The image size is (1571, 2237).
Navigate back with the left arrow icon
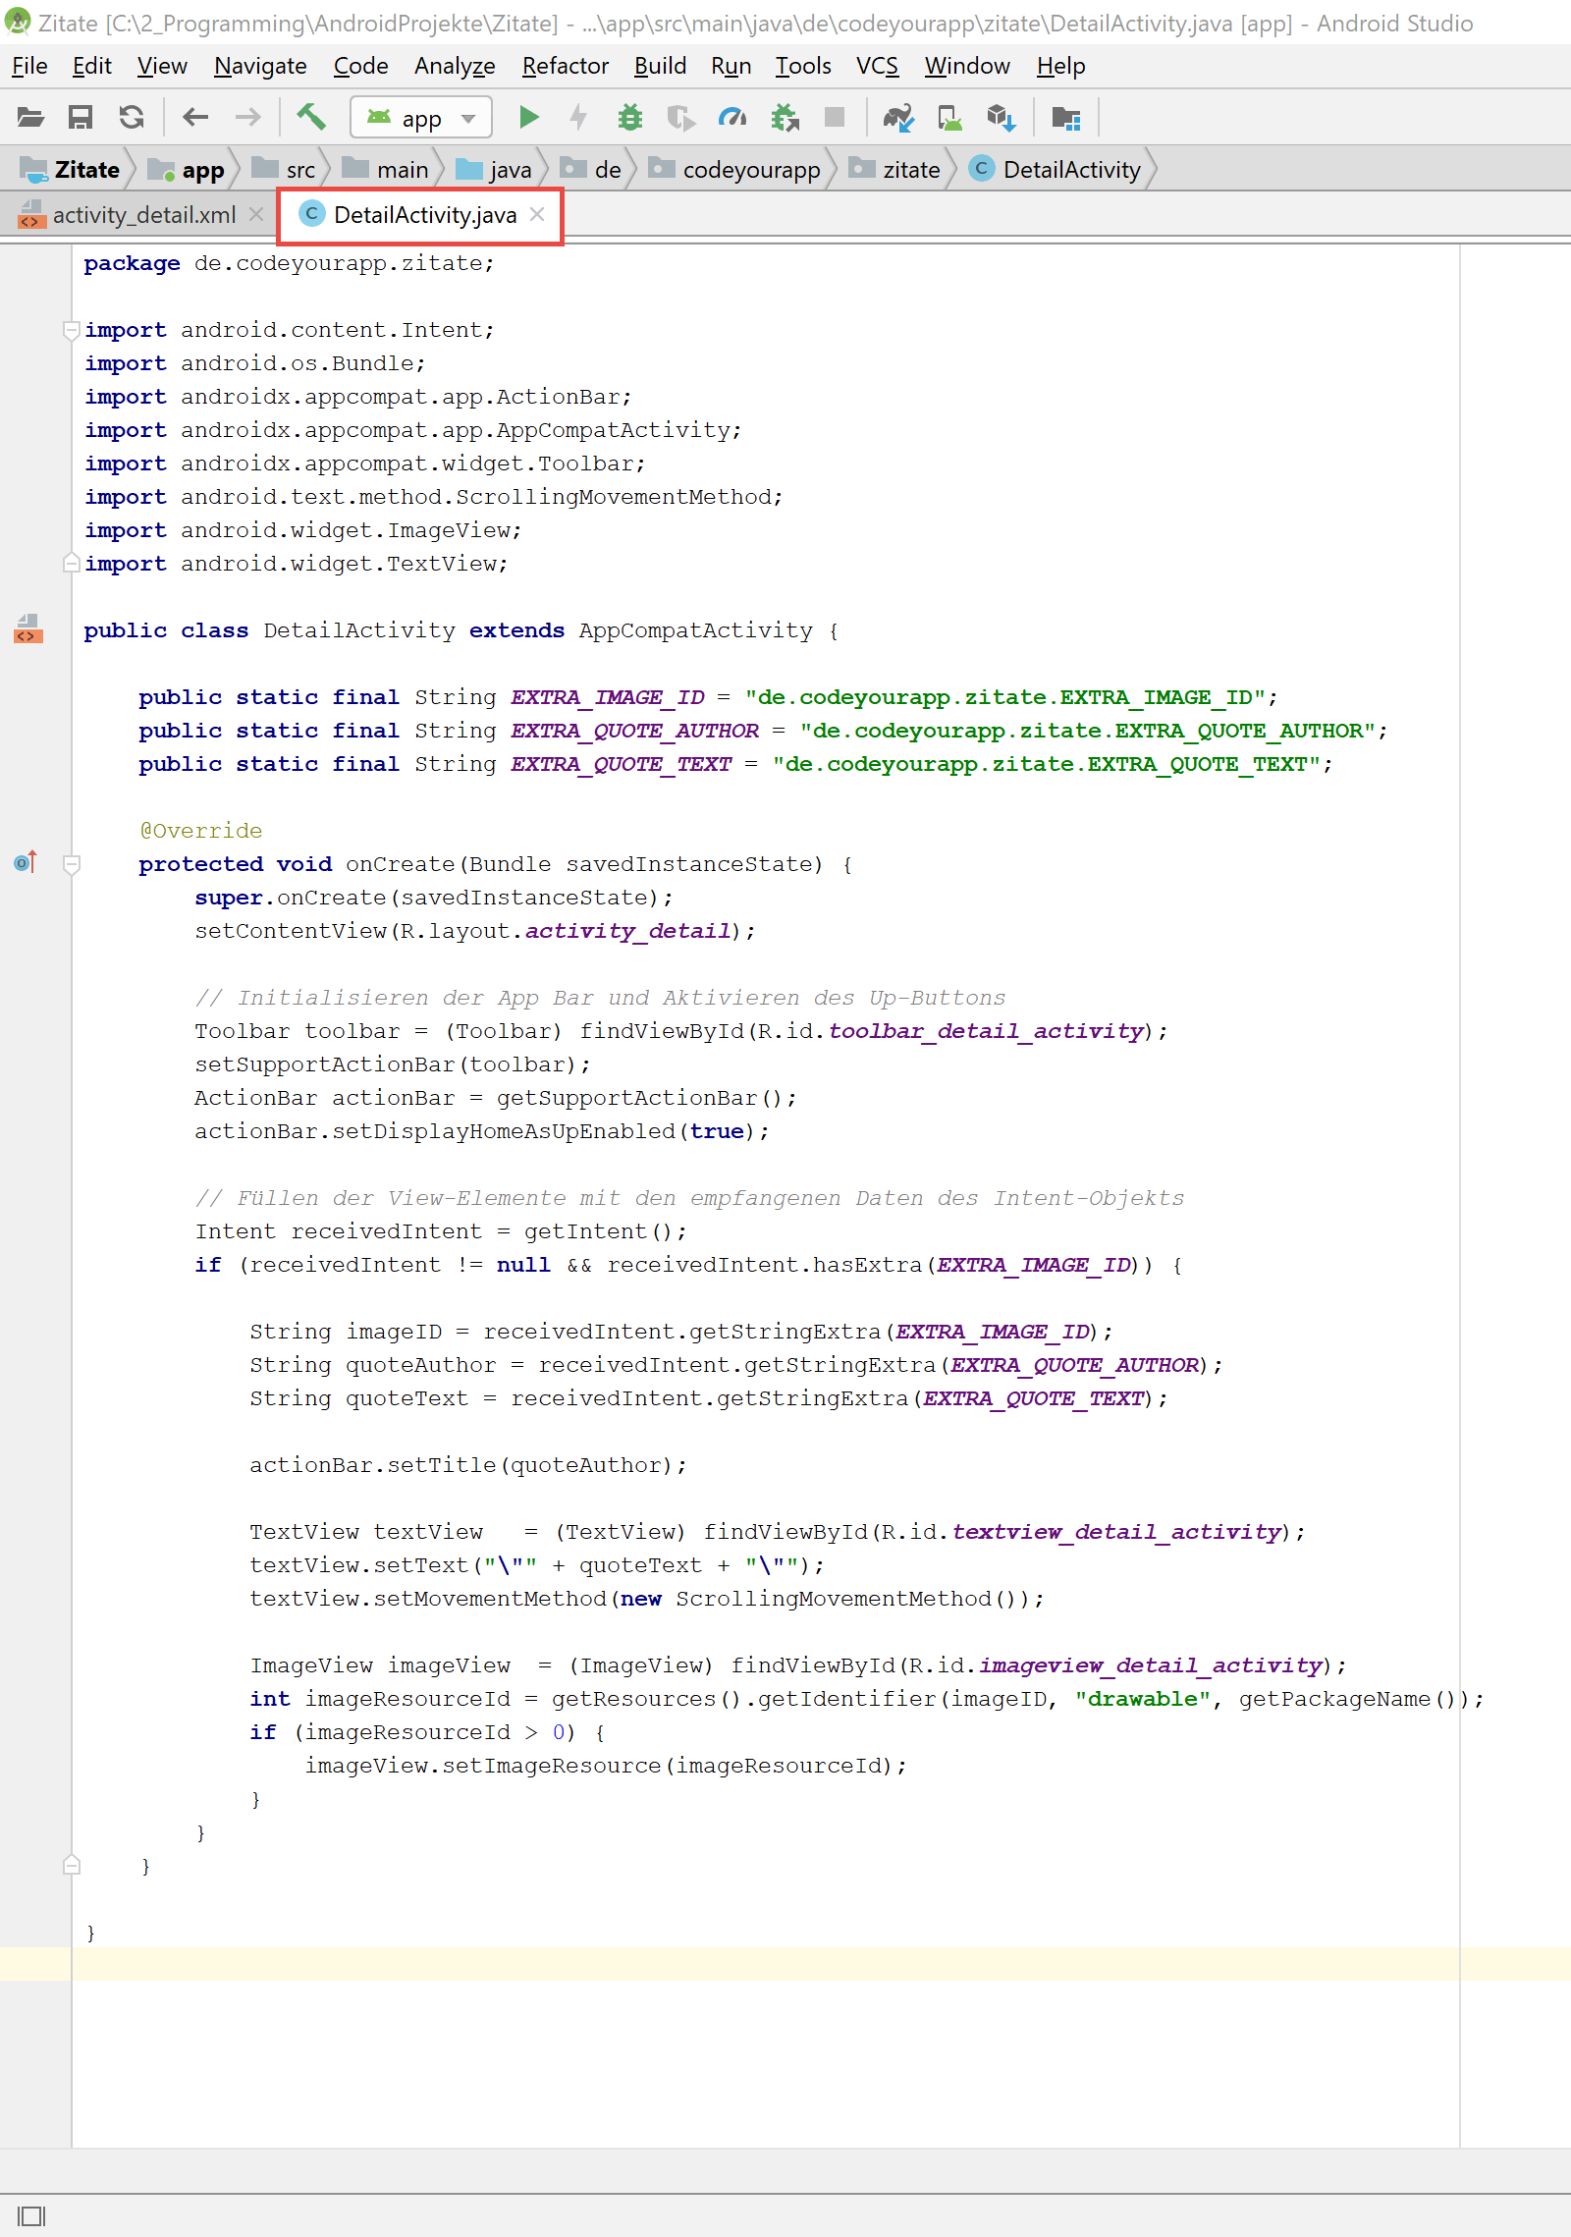click(195, 118)
